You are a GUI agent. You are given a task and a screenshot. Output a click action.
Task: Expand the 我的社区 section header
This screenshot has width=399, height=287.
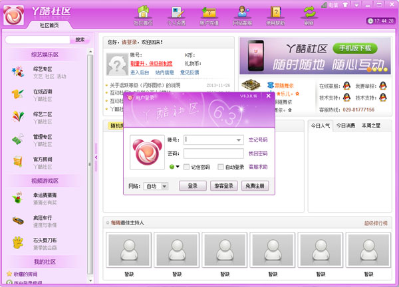pos(45,262)
